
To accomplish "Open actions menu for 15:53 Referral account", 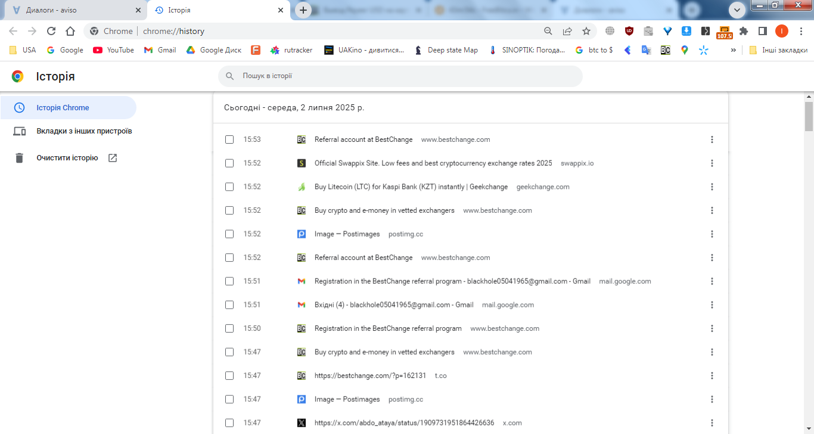I will (x=712, y=139).
